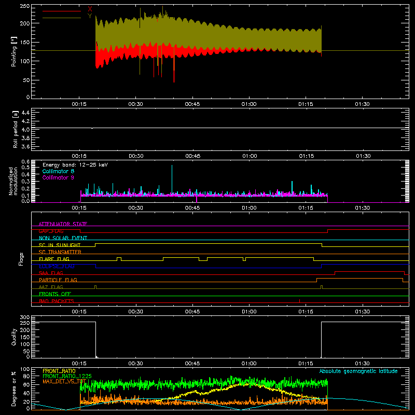Click the 250 tick on the Quality axis

[x=24, y=323]
